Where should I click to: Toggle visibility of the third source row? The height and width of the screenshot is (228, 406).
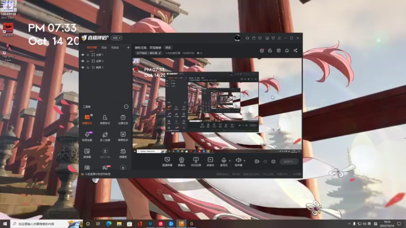[83, 67]
